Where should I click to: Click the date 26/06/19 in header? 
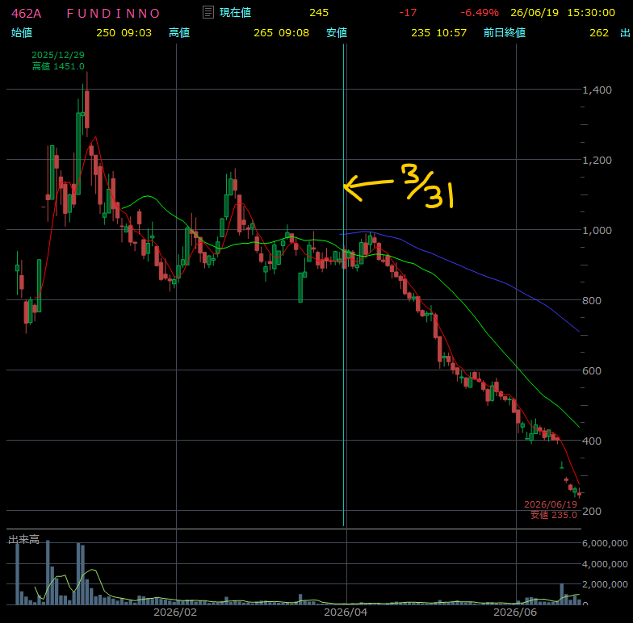pos(534,13)
